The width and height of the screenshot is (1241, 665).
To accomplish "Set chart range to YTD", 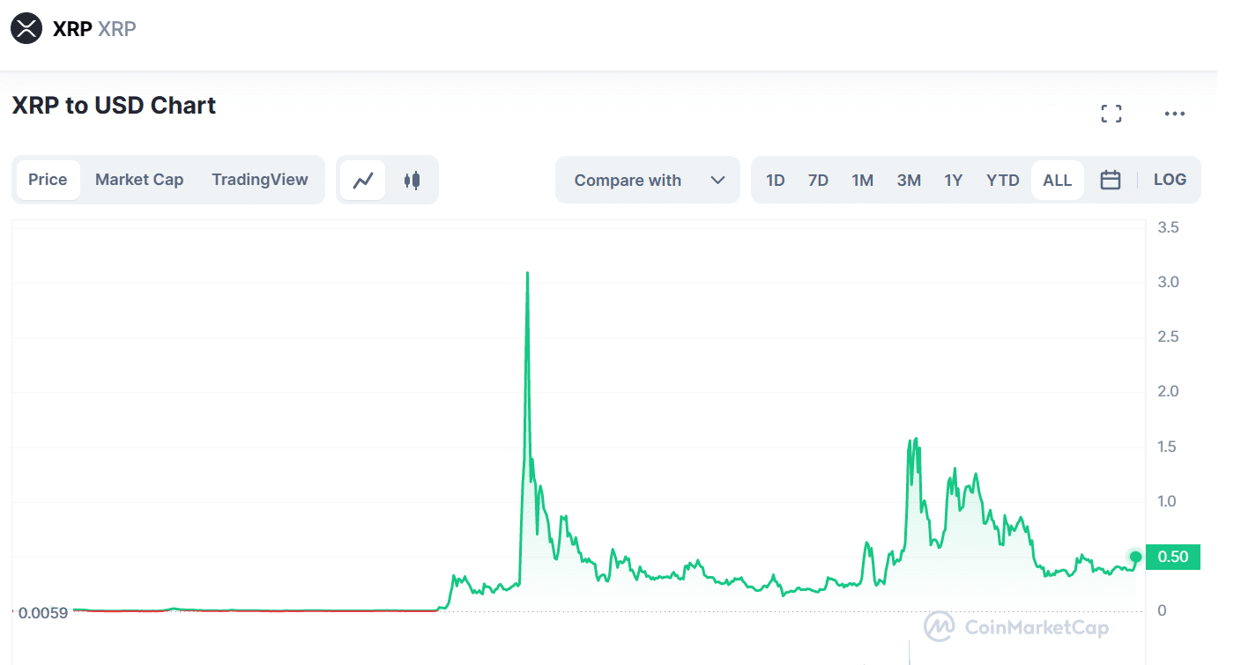I will tap(1002, 181).
